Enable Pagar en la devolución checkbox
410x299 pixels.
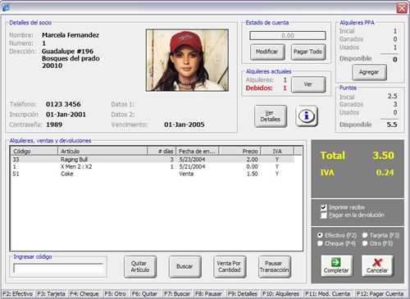[324, 215]
